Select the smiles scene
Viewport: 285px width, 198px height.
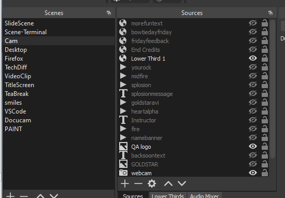(59, 103)
